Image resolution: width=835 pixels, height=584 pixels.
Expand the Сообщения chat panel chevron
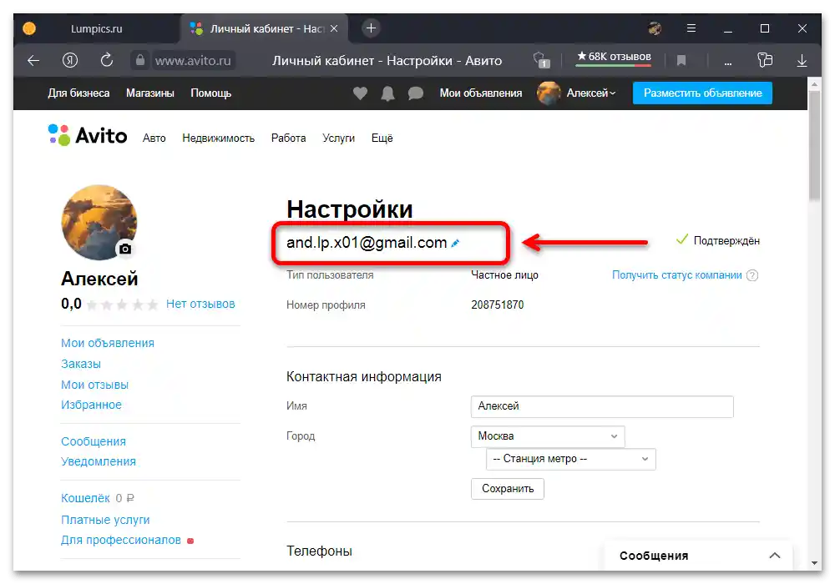coord(775,556)
